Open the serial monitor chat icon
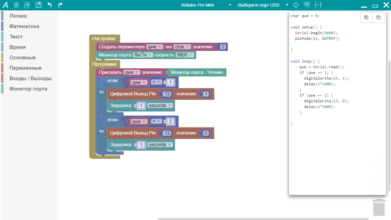 tap(307, 5)
